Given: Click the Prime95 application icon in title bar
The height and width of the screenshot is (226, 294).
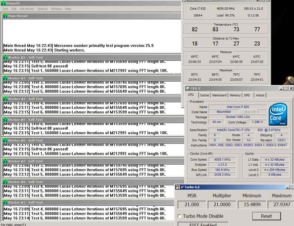Looking at the screenshot, I should (x=3, y=3).
